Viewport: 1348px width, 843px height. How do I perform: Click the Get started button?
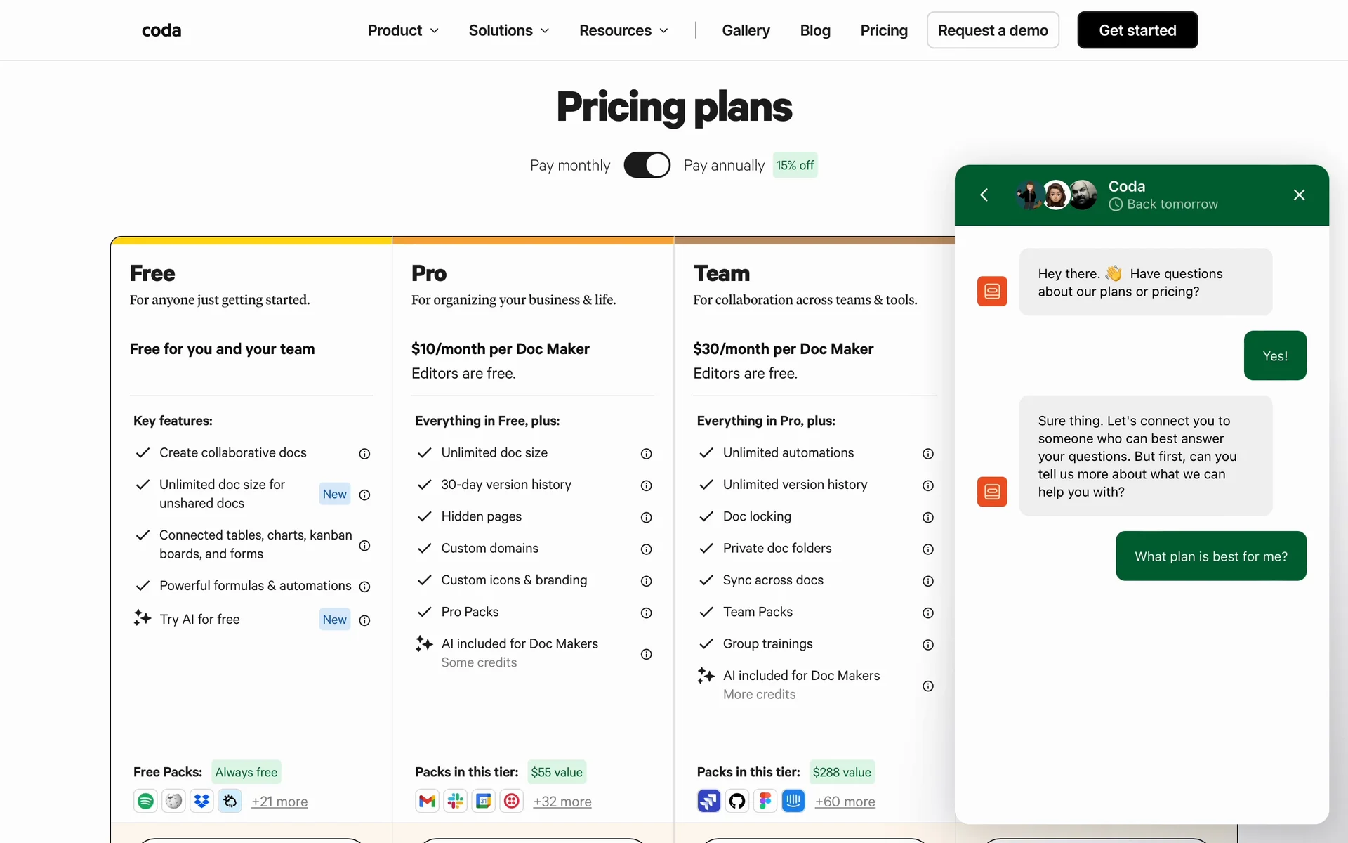[1137, 30]
